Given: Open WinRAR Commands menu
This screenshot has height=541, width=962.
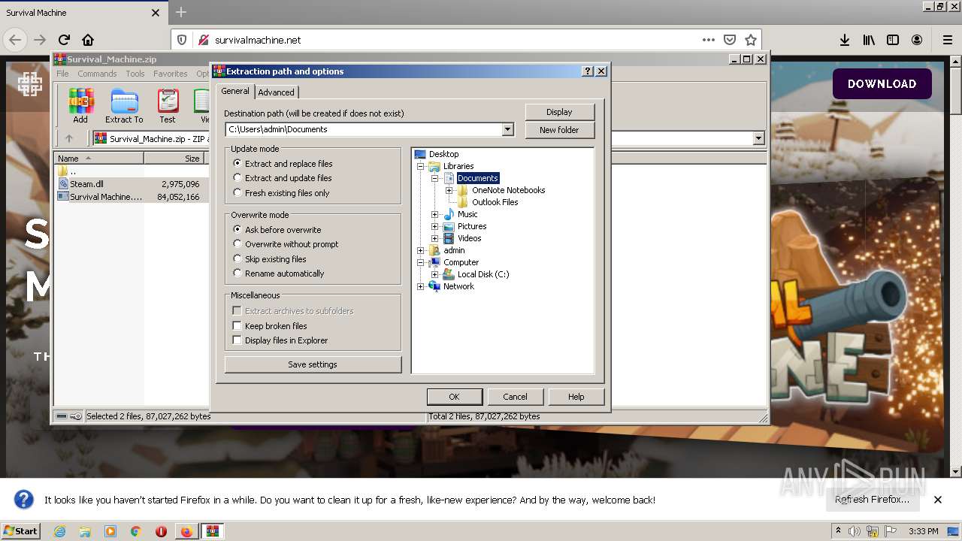Looking at the screenshot, I should [x=97, y=74].
